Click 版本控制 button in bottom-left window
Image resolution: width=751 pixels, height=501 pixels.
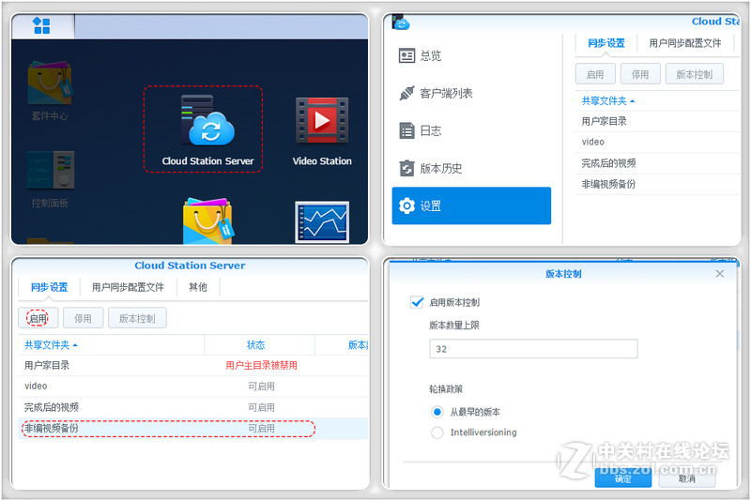(137, 318)
